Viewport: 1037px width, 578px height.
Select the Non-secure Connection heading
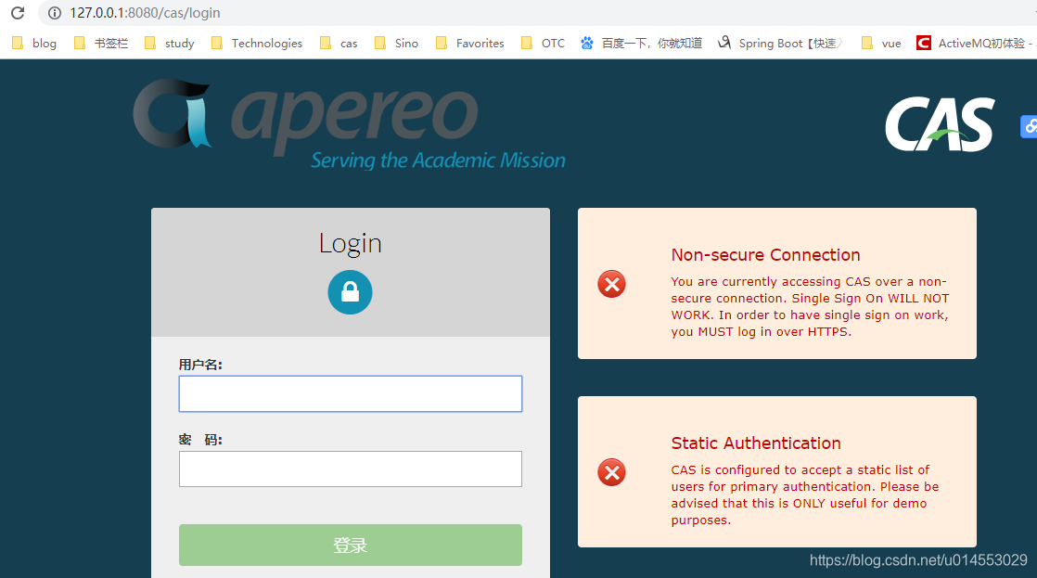point(766,254)
